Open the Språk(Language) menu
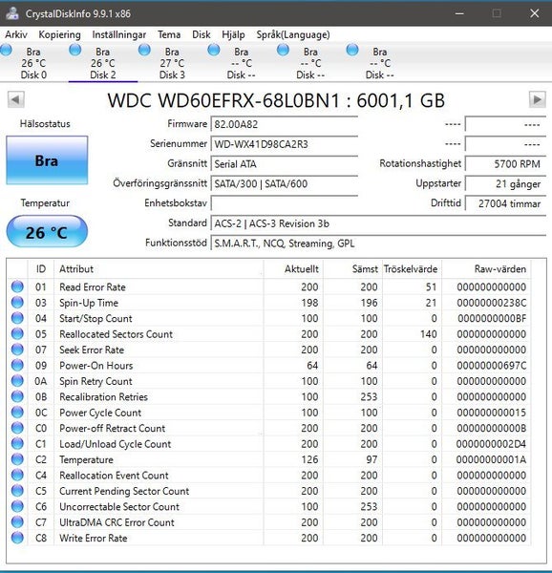Screen dimensions: 552x573 (293, 34)
